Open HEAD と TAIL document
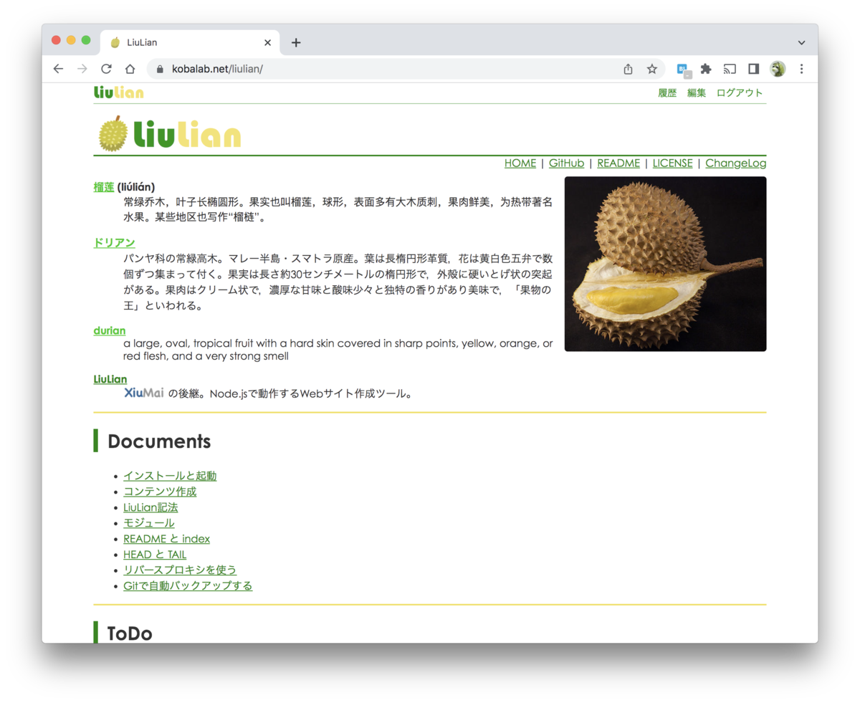The width and height of the screenshot is (860, 703). point(155,555)
